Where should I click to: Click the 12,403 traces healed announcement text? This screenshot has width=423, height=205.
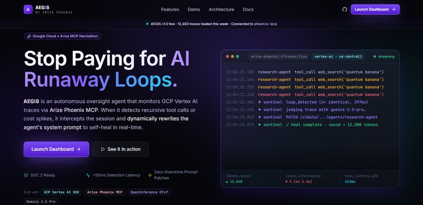pos(203,24)
